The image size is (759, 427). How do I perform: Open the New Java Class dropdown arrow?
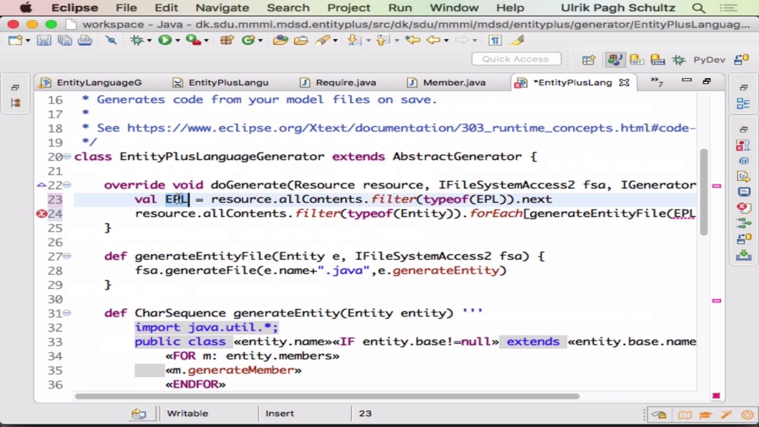tap(260, 41)
